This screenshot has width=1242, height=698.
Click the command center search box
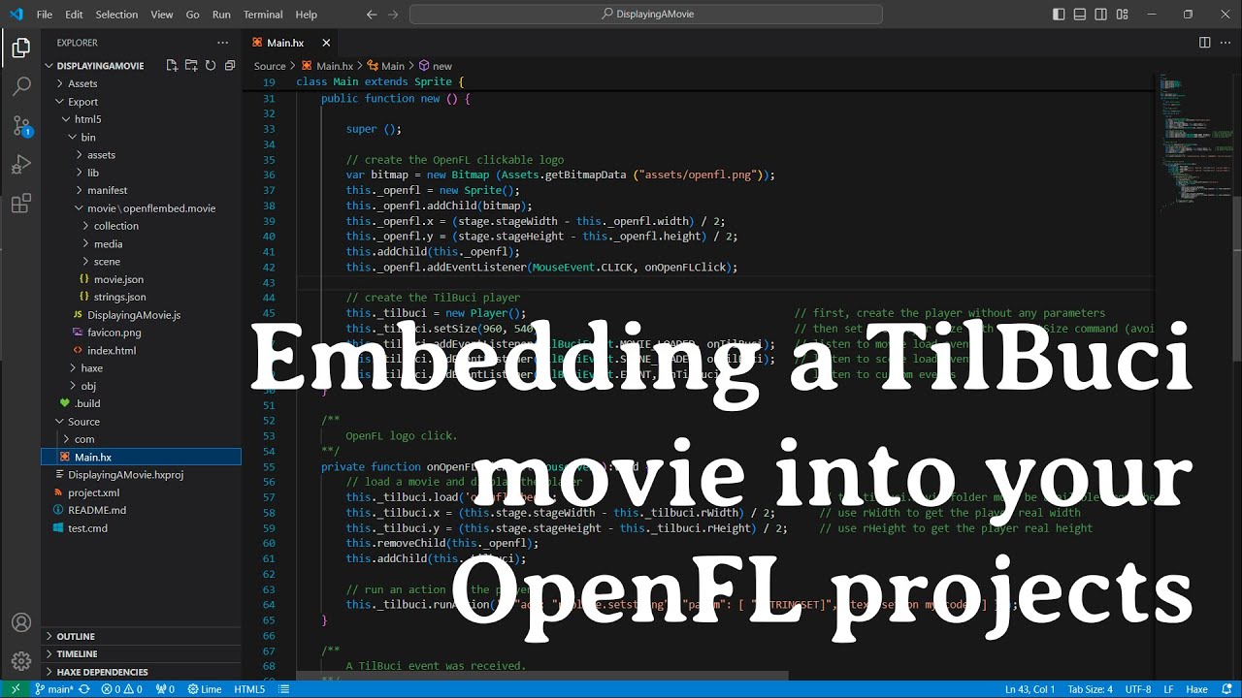pyautogui.click(x=646, y=15)
